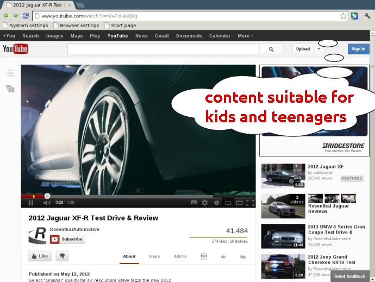The image size is (375, 282).
Task: Bookmark this page with the star
Action: (x=343, y=16)
